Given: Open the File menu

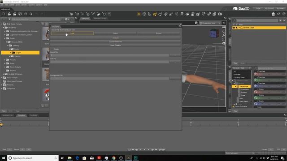Looking at the screenshot, I should click(2, 5).
